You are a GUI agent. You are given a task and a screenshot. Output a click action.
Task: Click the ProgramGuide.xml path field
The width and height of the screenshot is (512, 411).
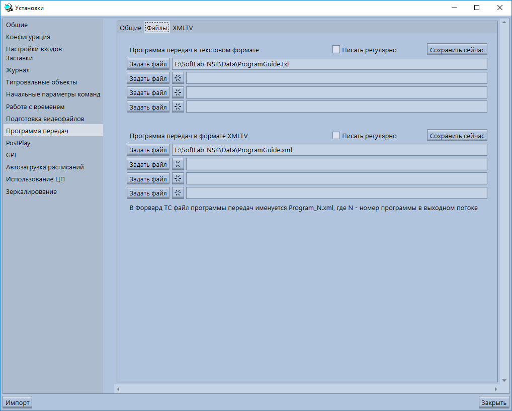click(x=329, y=150)
